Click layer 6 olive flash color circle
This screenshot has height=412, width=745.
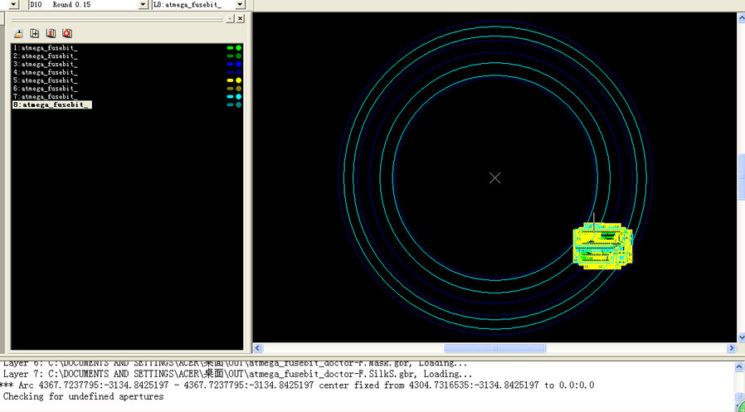pos(238,88)
